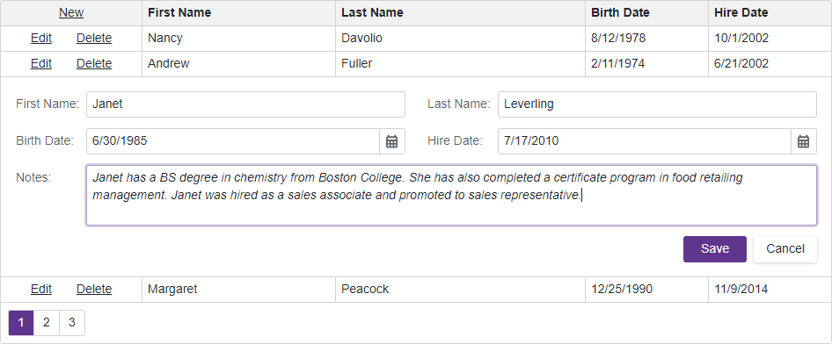This screenshot has width=832, height=344.
Task: Click into the Hire Date text input
Action: tap(644, 141)
